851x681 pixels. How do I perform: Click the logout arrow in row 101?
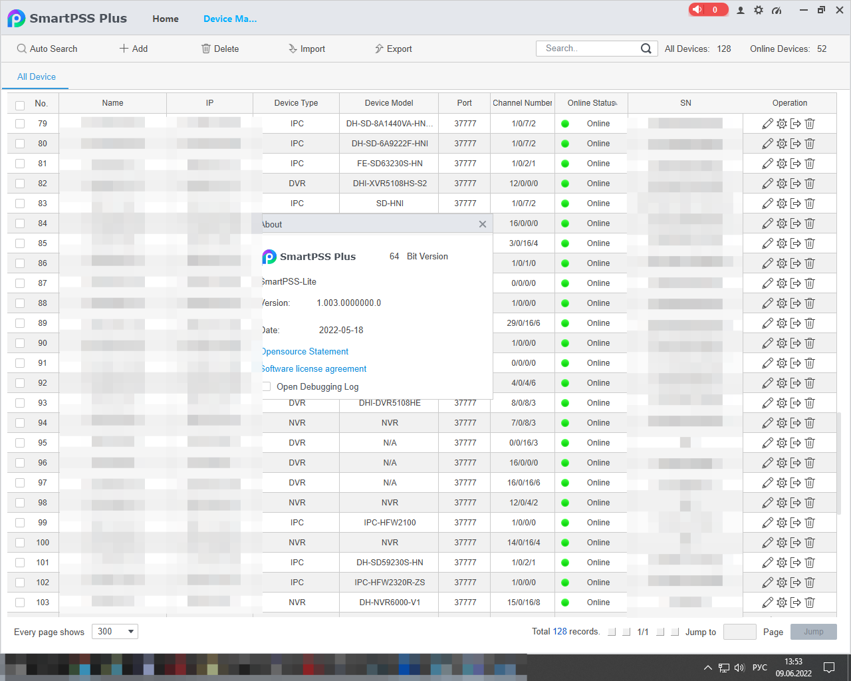[x=796, y=563]
